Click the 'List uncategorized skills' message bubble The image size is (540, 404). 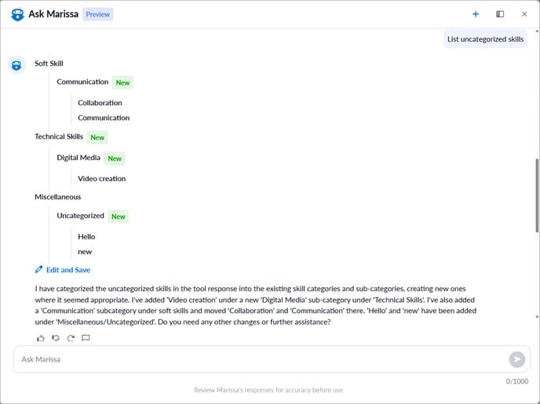coord(485,39)
